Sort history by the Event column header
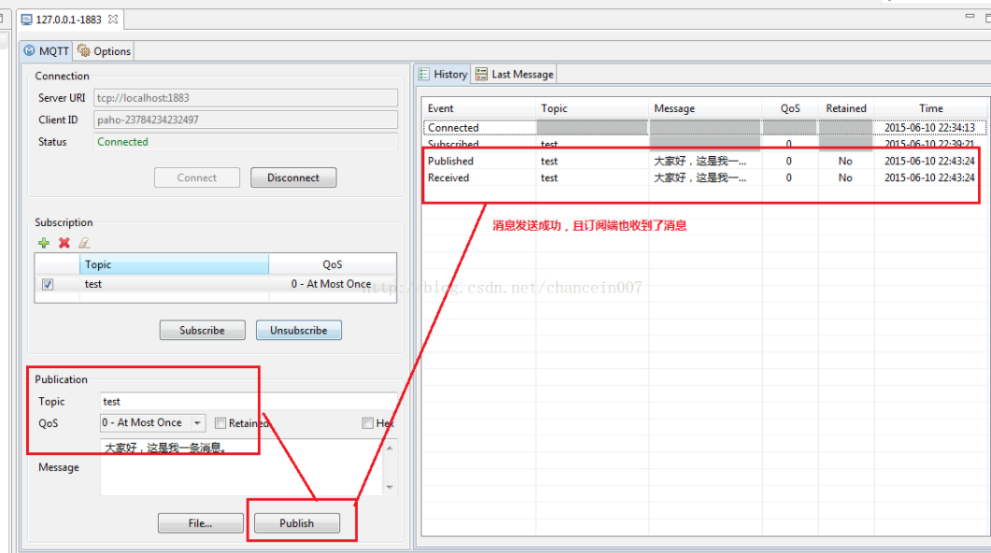Viewport: 991px width, 553px height. tap(479, 108)
